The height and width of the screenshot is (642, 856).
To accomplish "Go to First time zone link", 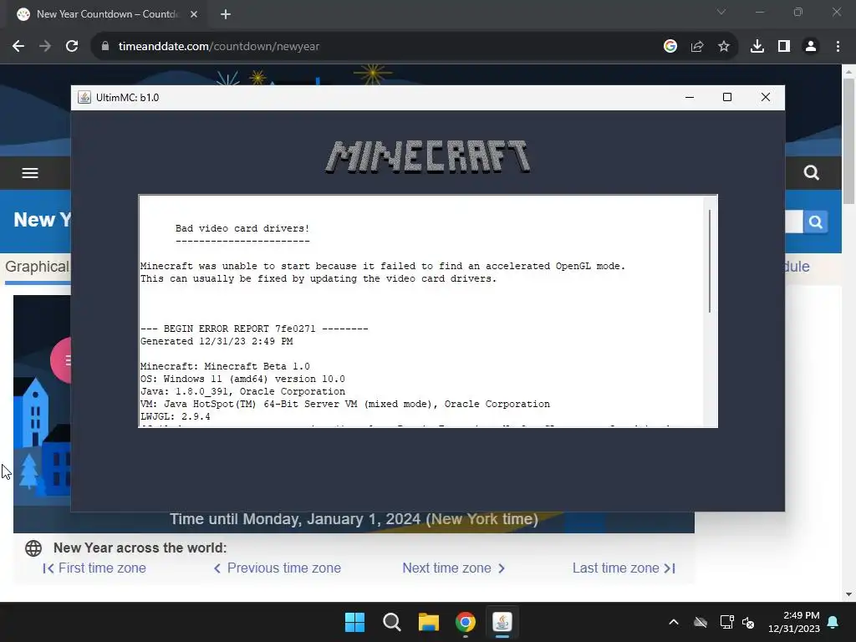I will [94, 568].
